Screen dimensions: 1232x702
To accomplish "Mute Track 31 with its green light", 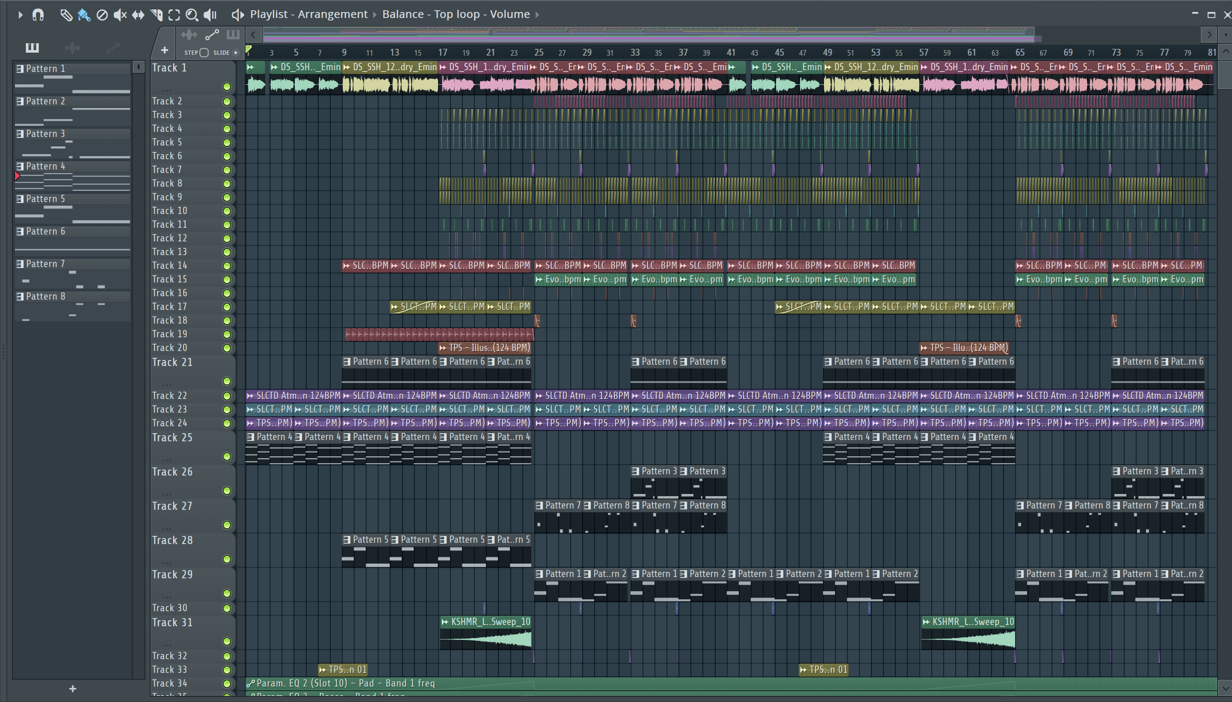I will [226, 641].
